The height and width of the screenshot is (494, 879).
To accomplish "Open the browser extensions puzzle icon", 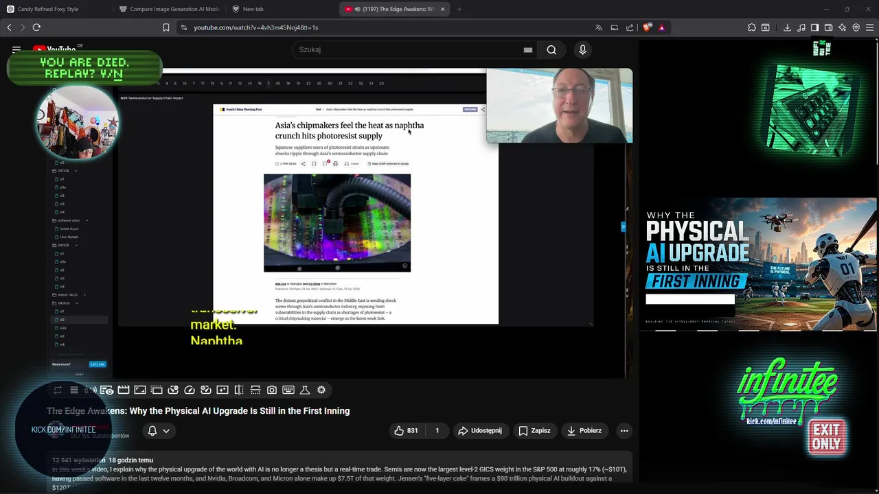I will 752,27.
